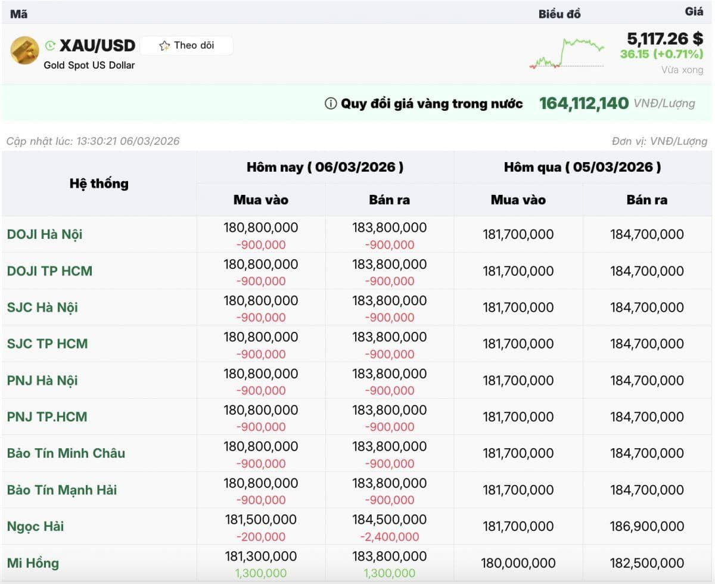Viewport: 715px width, 584px height.
Task: Open the Bảo Tín Mạnh Hải link
Action: point(62,490)
